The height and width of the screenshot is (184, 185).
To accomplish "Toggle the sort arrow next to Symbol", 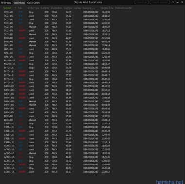I will coord(15,8).
